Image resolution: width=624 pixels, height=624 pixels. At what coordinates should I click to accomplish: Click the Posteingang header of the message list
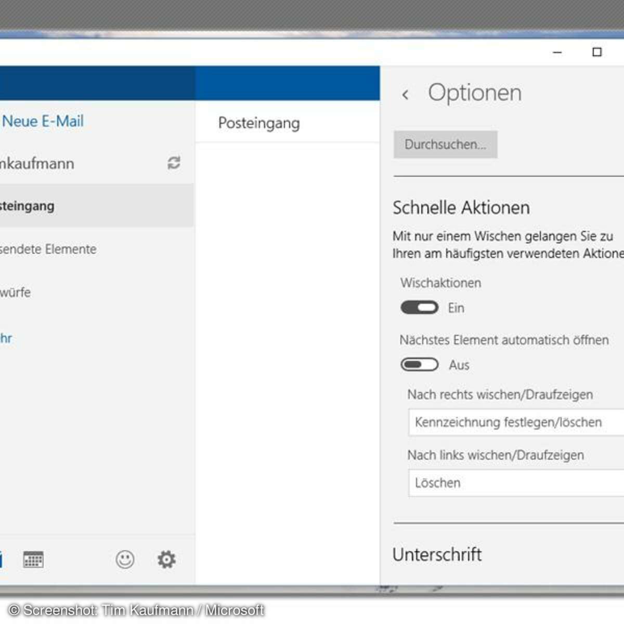(259, 123)
